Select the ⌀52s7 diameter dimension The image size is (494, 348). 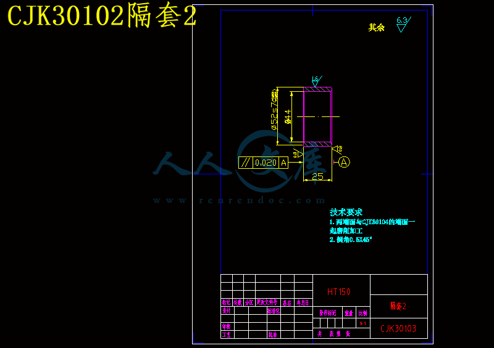275,110
